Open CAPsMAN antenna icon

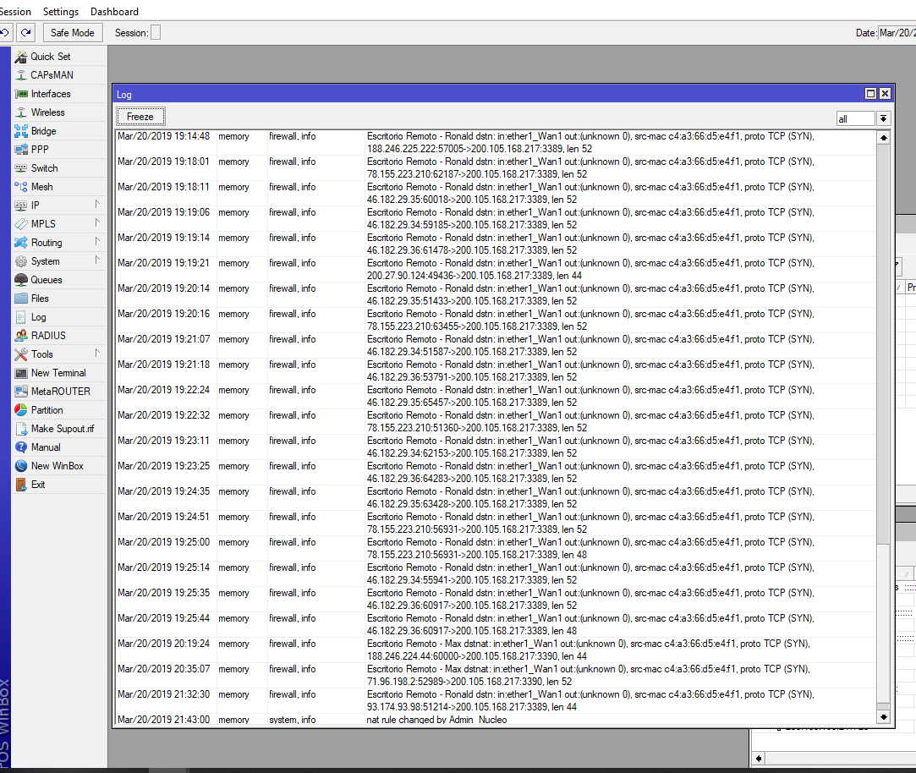tap(21, 75)
